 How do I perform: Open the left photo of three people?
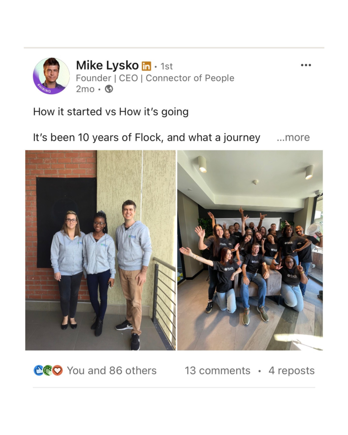point(100,250)
